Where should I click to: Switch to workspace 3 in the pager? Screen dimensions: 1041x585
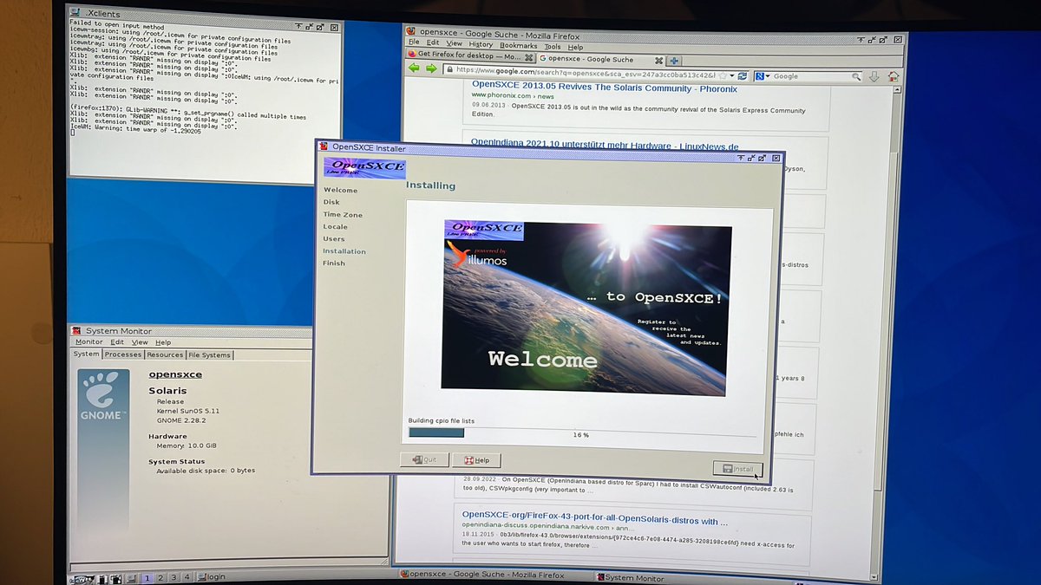pyautogui.click(x=175, y=576)
